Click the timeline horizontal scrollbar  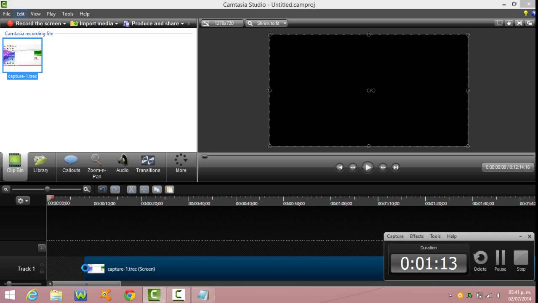pos(87,284)
